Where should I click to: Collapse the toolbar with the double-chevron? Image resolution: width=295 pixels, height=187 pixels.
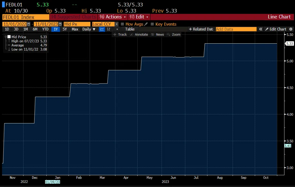tap(261, 29)
